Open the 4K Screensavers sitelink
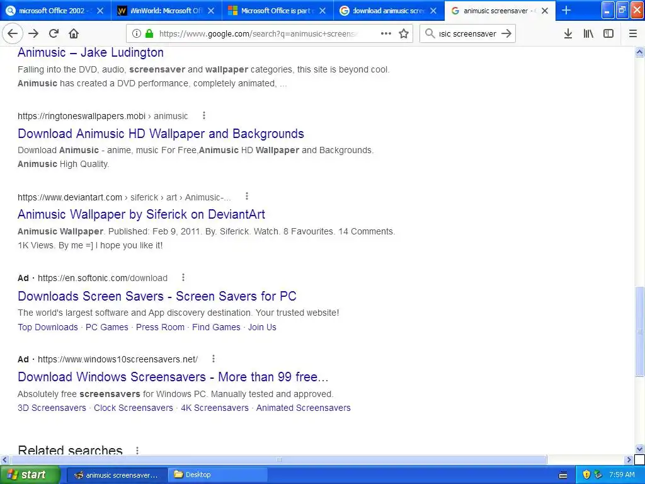The width and height of the screenshot is (645, 484). [x=215, y=408]
